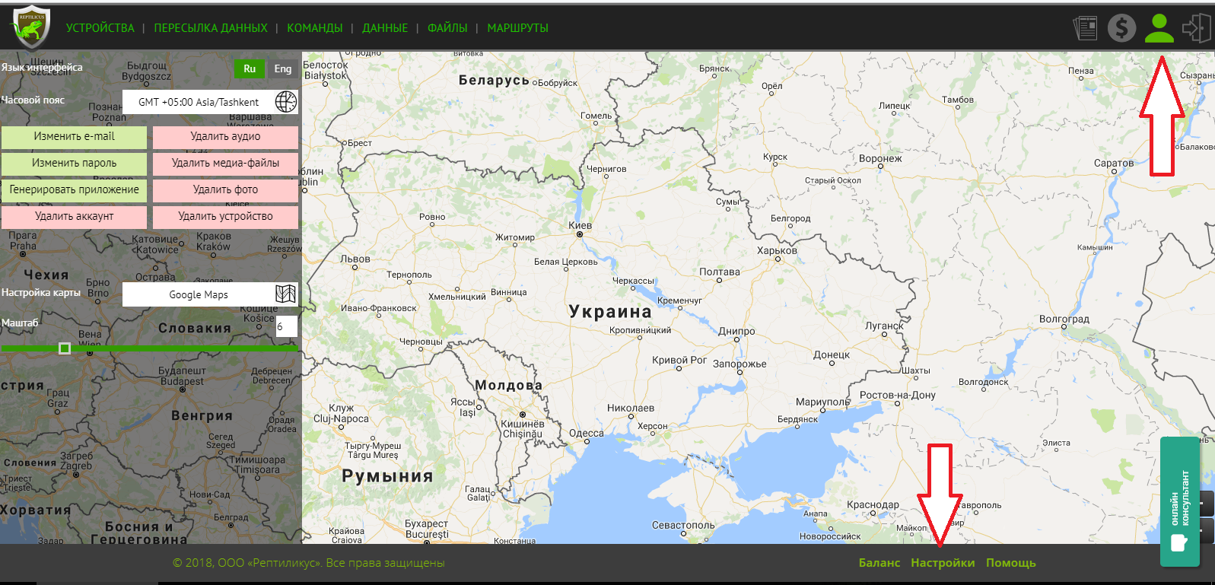Open the Данные menu
Viewport: 1215px width, 585px height.
click(385, 28)
